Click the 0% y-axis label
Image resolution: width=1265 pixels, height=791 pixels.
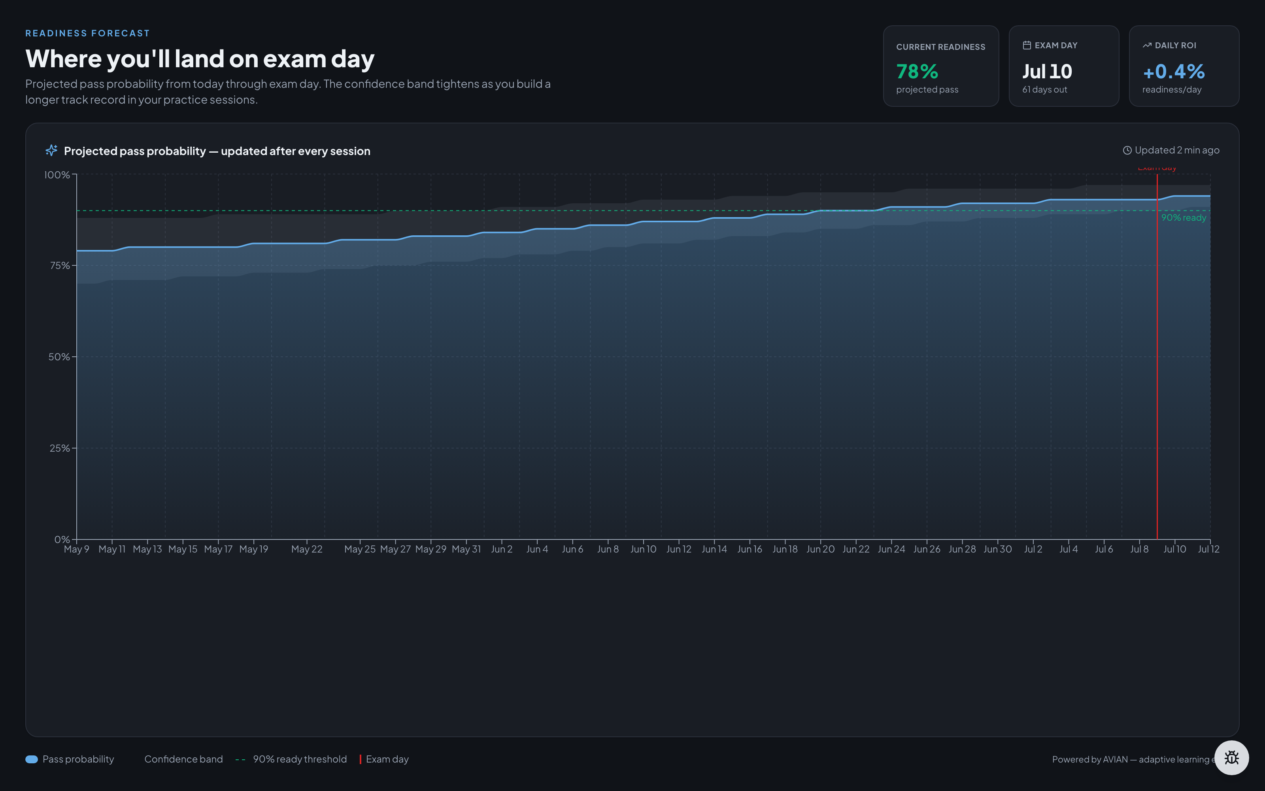[x=62, y=539]
